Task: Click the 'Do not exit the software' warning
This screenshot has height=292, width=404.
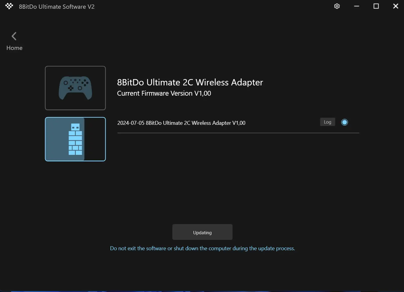Action: tap(202, 248)
